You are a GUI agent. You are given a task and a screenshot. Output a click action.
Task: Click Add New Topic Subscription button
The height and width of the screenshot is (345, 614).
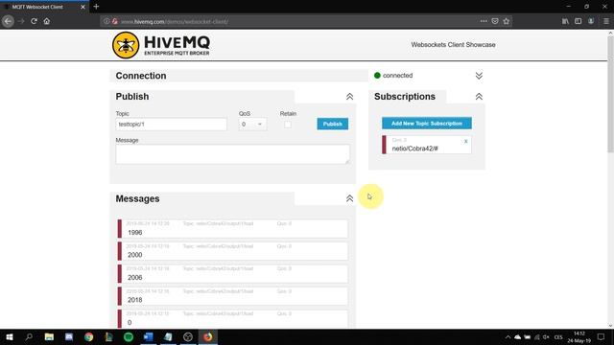pos(427,124)
